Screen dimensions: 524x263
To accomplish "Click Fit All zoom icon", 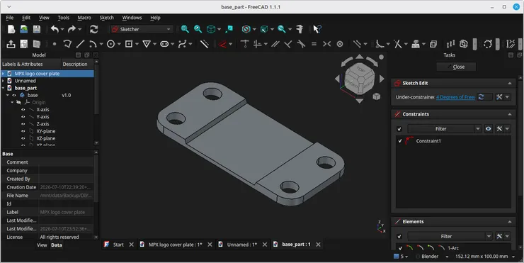I will pyautogui.click(x=185, y=29).
